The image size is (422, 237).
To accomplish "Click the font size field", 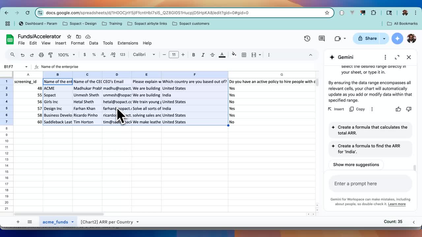I will pos(174,55).
